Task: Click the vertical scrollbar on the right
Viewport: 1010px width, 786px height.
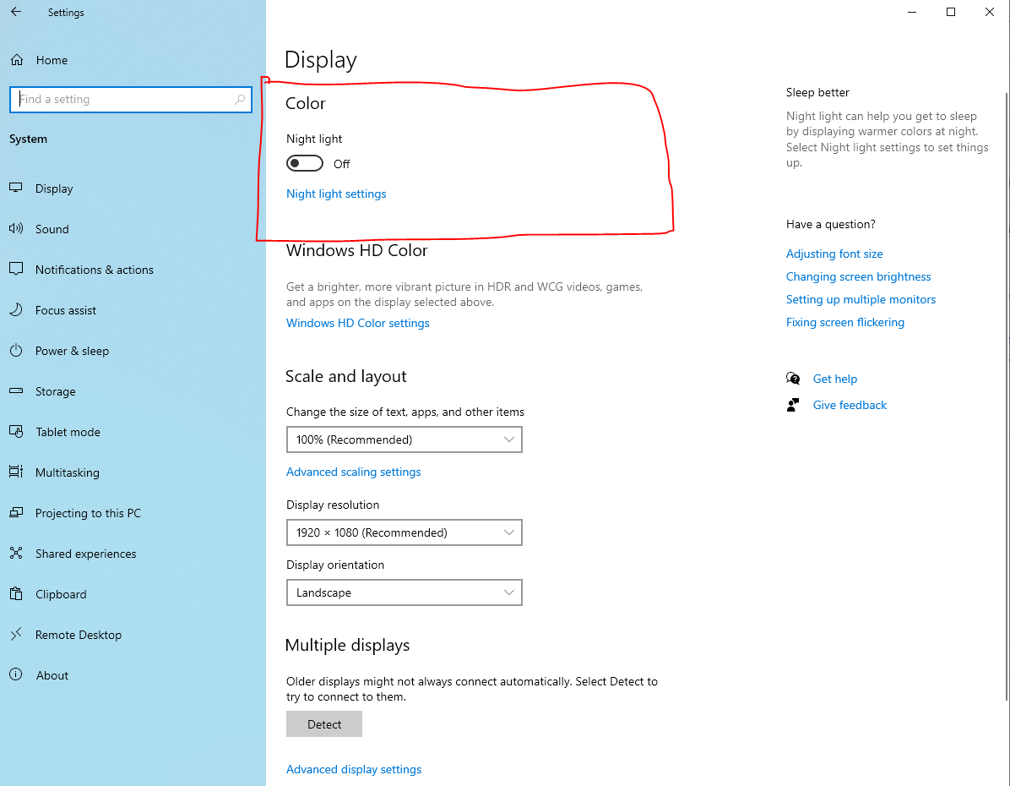Action: (1006, 396)
